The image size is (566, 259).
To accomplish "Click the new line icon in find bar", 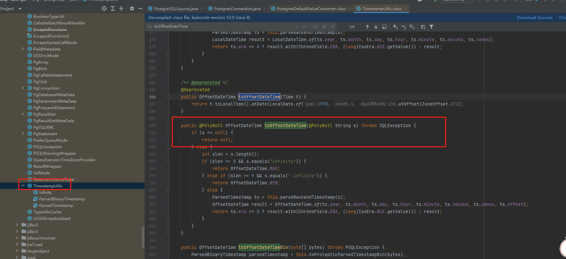I will (304, 27).
